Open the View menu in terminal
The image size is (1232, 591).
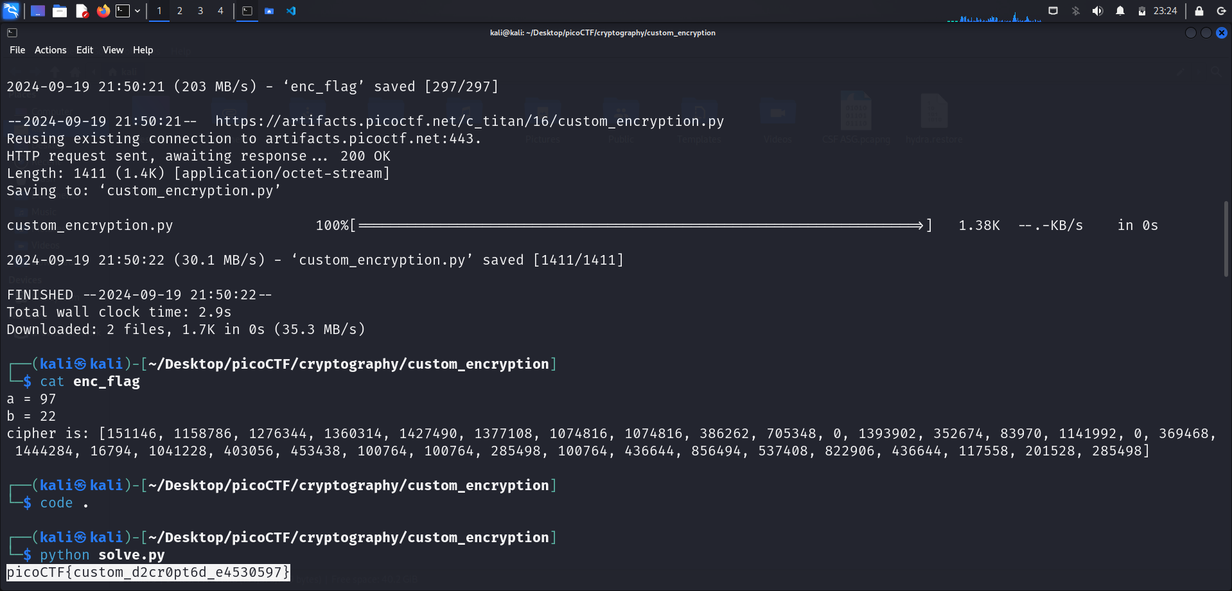click(x=112, y=50)
